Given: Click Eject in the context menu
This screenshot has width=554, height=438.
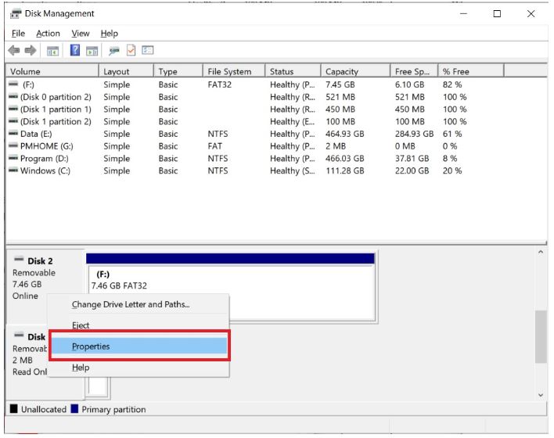Looking at the screenshot, I should pos(81,325).
